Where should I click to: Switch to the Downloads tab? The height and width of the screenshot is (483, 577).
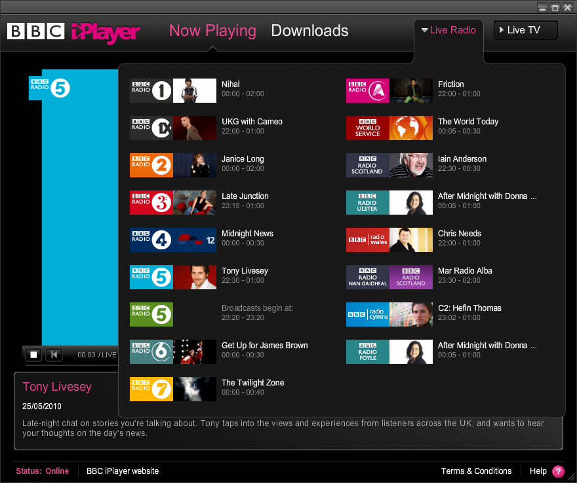click(x=309, y=31)
